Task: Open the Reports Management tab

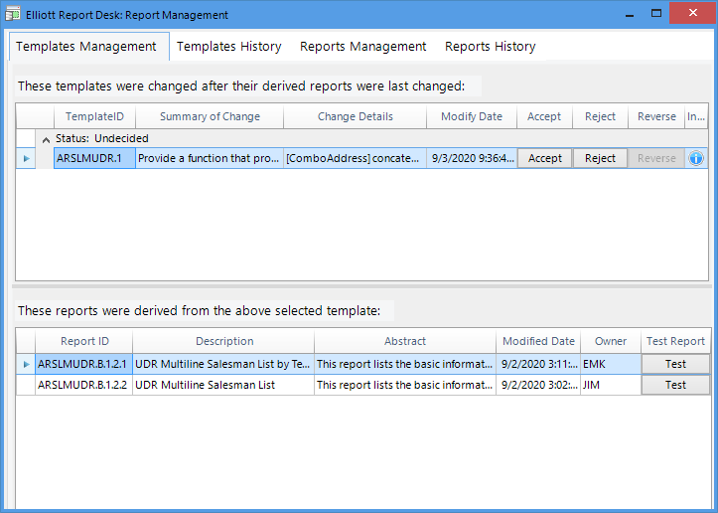Action: click(x=362, y=47)
